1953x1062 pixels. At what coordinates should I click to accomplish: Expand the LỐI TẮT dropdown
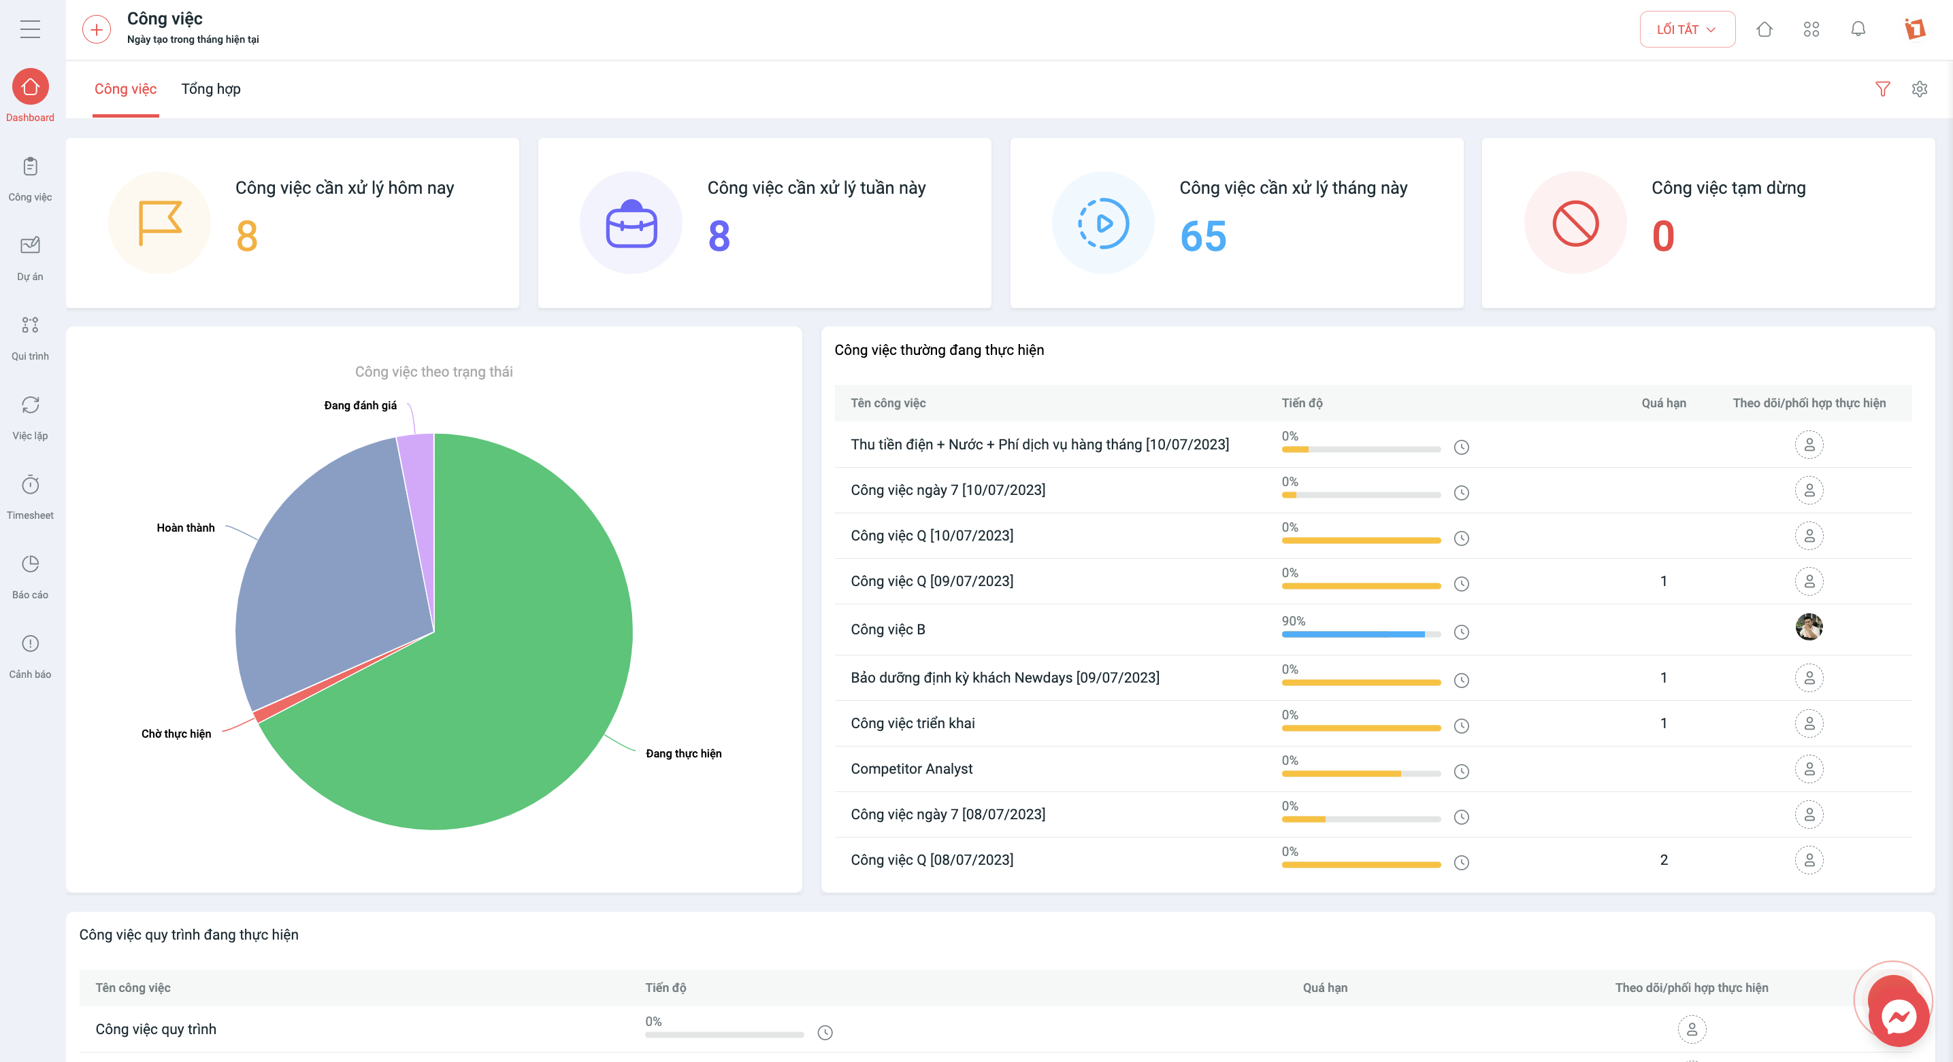pos(1687,29)
